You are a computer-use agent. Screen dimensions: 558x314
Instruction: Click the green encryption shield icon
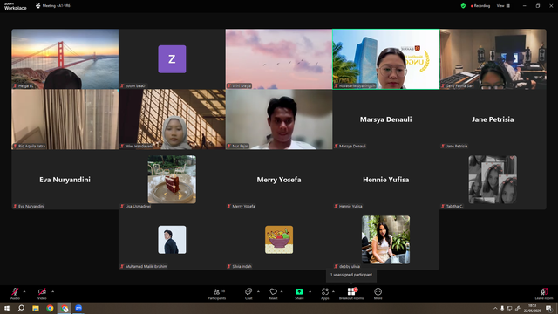point(463,6)
